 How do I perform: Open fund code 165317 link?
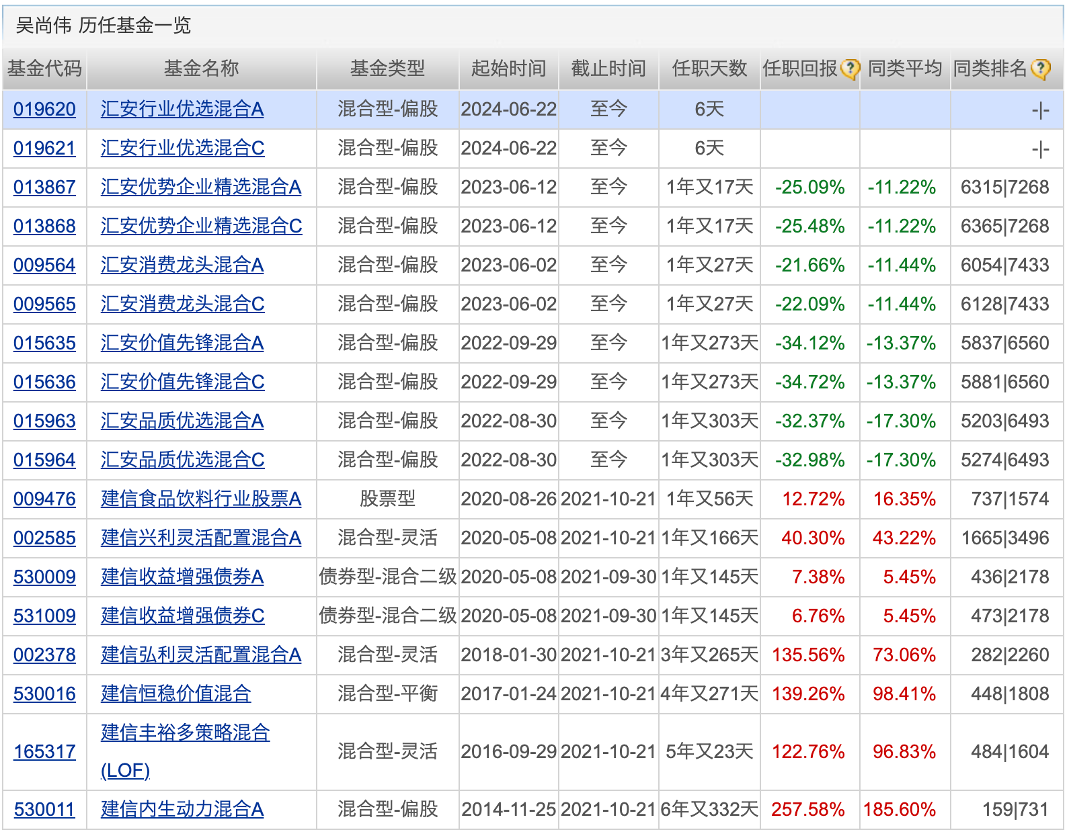tap(44, 751)
